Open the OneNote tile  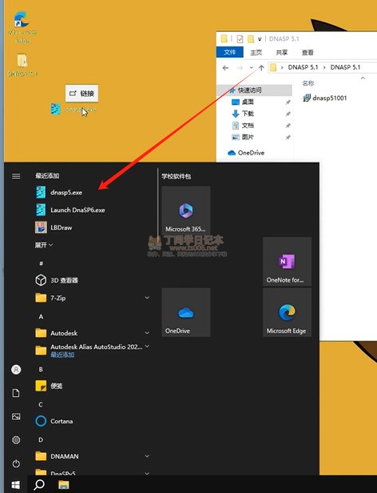288,261
